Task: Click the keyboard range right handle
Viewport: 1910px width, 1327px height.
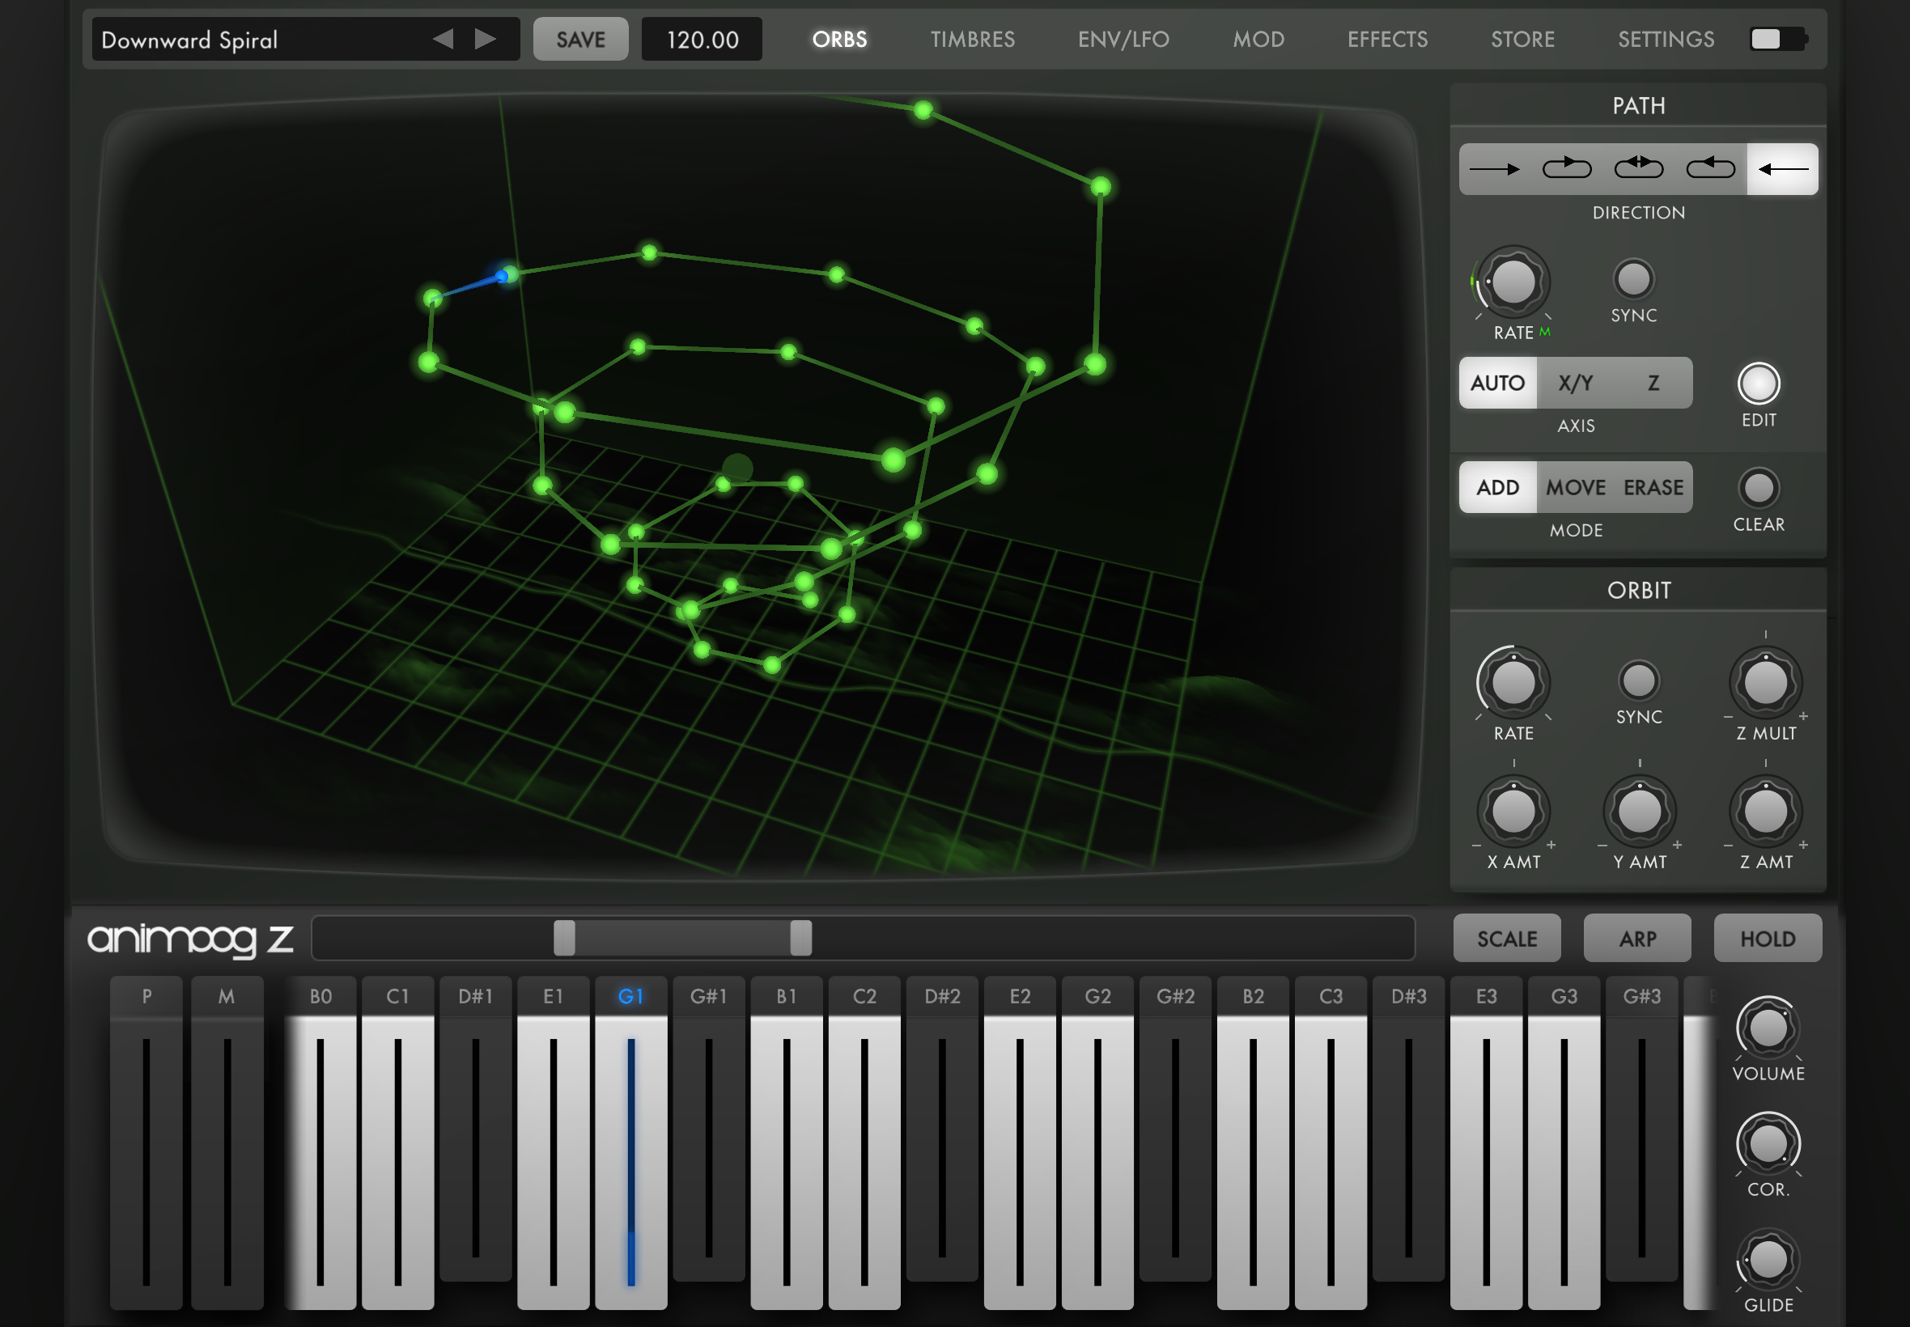Action: pos(800,938)
